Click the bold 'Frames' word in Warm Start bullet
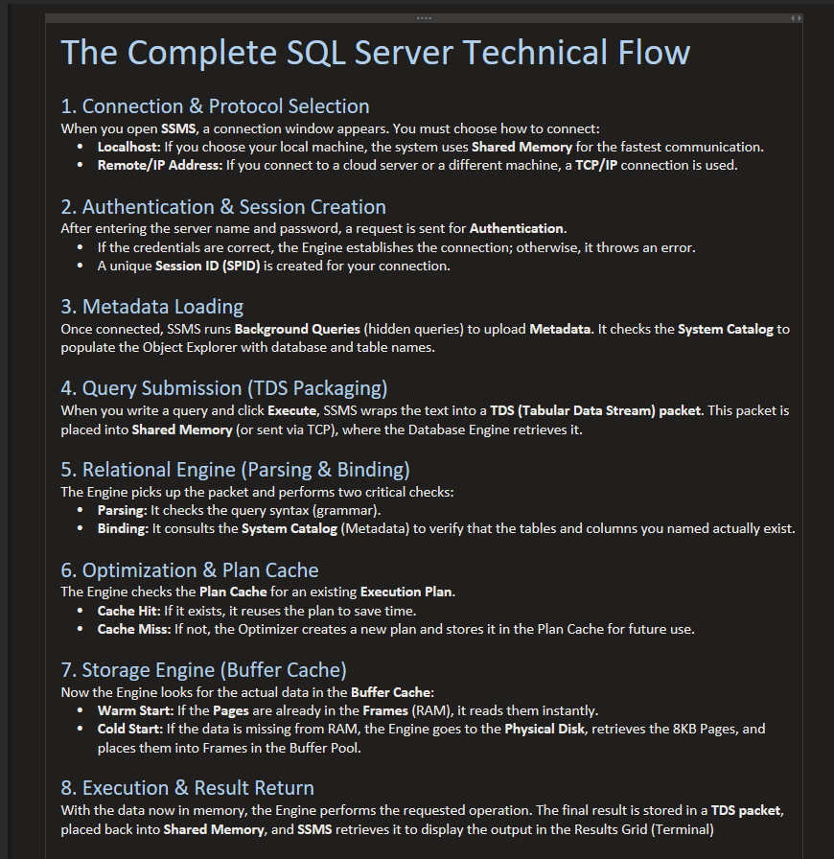Viewport: 834px width, 859px height. [x=385, y=710]
